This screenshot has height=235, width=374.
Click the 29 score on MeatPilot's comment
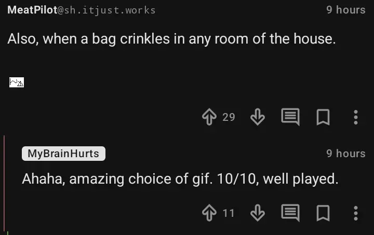(229, 117)
